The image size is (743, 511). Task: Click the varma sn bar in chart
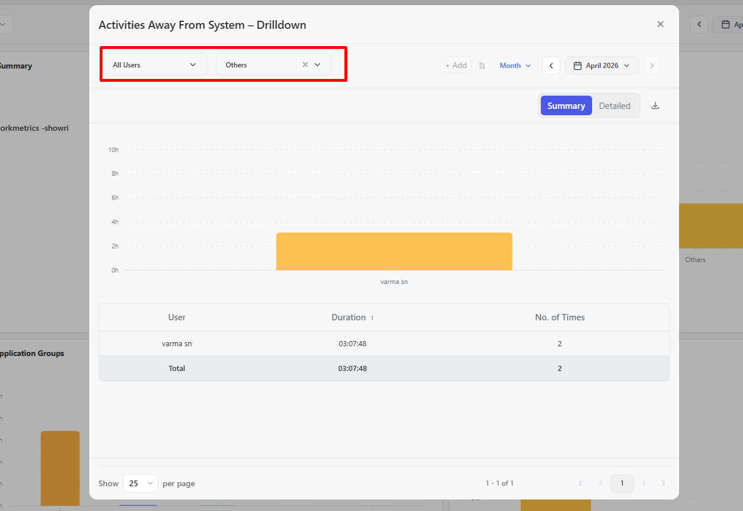394,251
